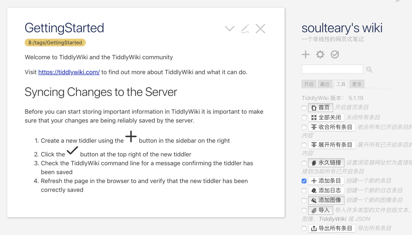Click the $:/tags/GettingStarted tag pill

[x=55, y=42]
